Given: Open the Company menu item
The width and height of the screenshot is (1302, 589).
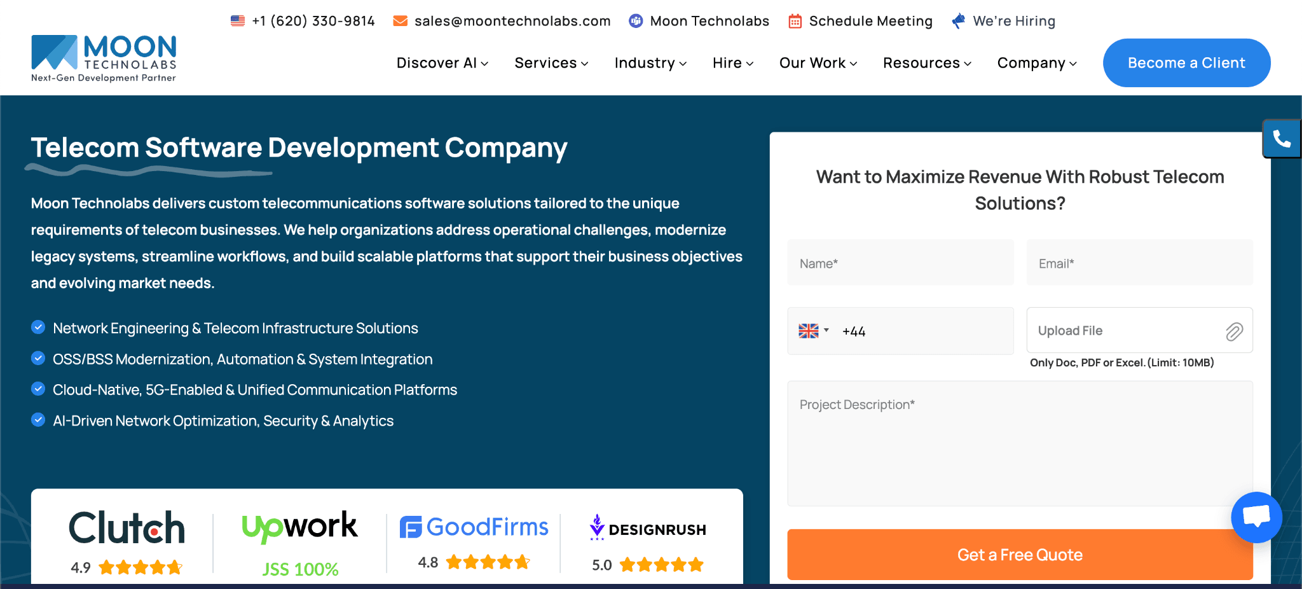Looking at the screenshot, I should pos(1037,63).
